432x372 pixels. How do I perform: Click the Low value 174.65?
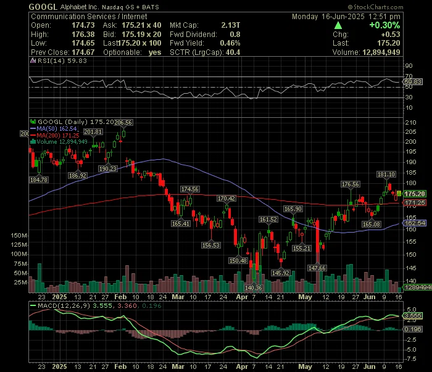point(83,43)
